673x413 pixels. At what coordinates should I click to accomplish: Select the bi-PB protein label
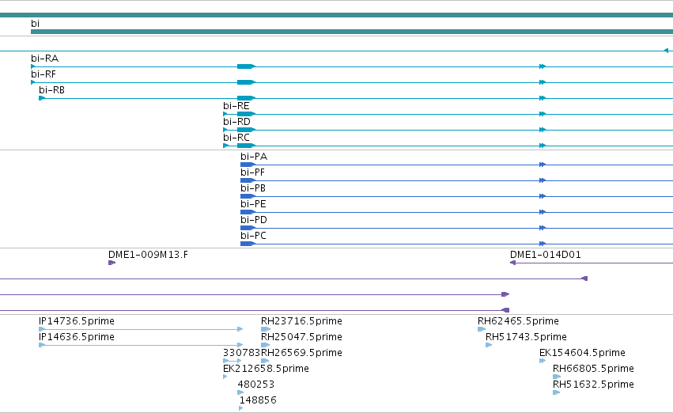(253, 188)
